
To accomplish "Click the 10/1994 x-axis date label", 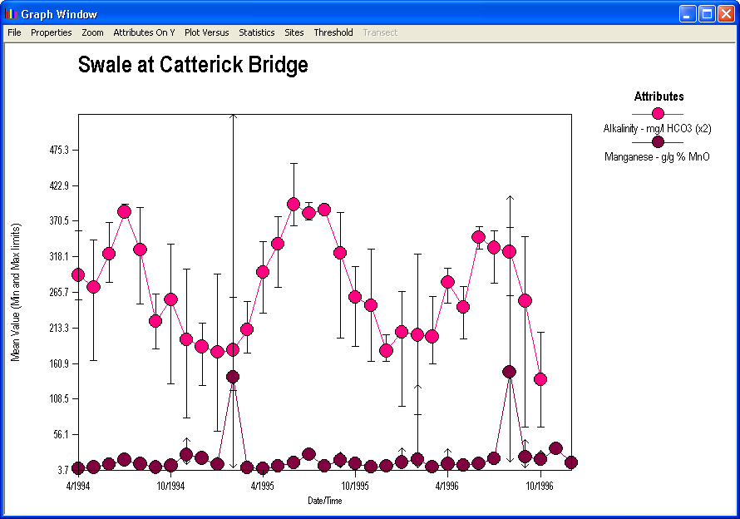I will tap(170, 486).
